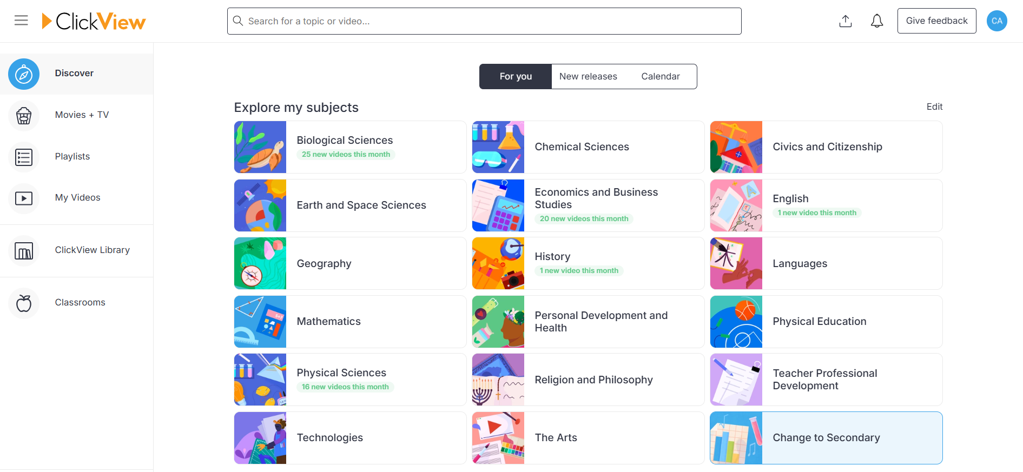The image size is (1023, 472).
Task: Click Change to Secondary card
Action: [x=826, y=438]
